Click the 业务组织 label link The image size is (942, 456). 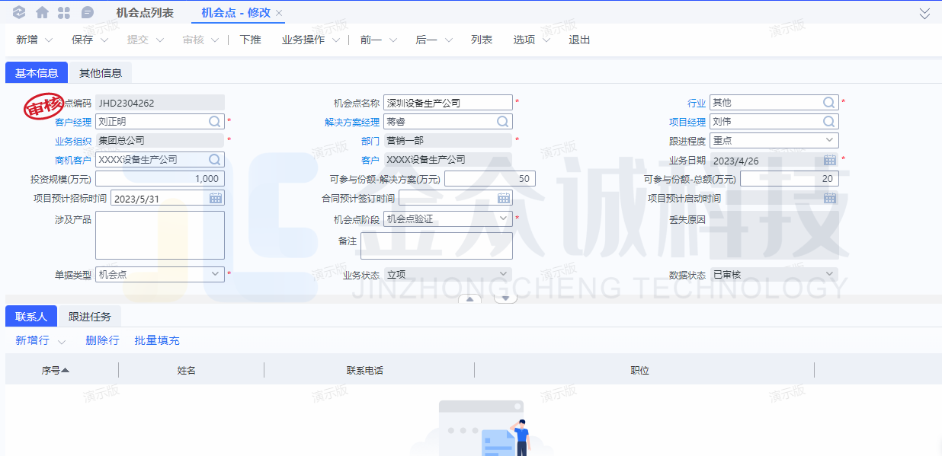[73, 141]
